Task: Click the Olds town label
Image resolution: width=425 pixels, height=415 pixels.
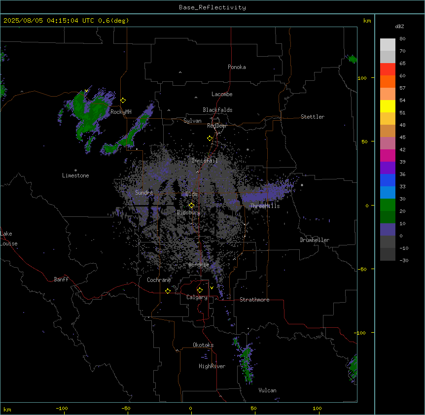Action: pyautogui.click(x=191, y=194)
